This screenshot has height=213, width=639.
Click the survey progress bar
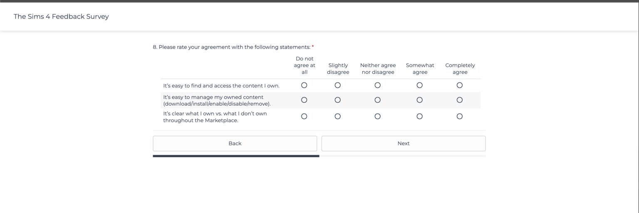click(x=319, y=156)
